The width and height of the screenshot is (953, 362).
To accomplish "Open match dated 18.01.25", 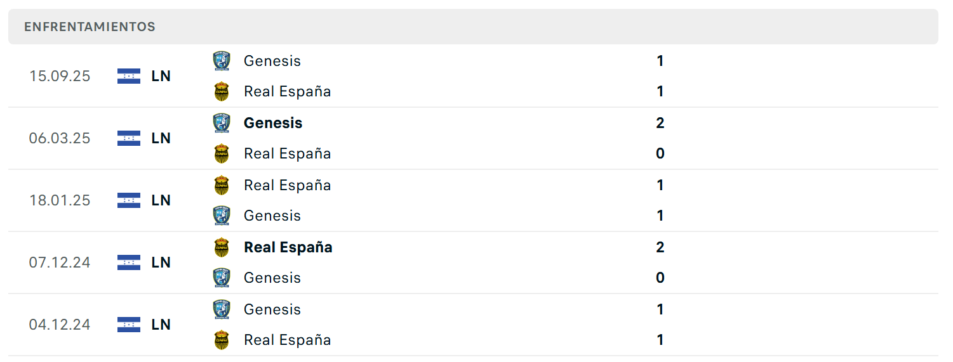I will click(x=473, y=200).
